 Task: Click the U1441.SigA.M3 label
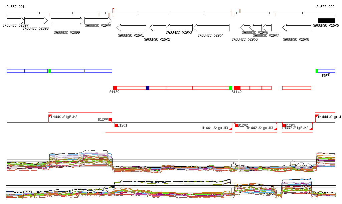215,128
